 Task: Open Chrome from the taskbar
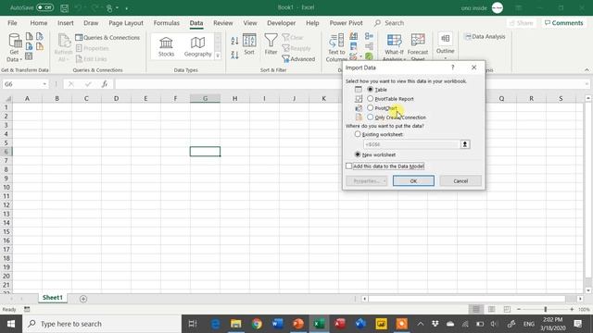click(257, 324)
